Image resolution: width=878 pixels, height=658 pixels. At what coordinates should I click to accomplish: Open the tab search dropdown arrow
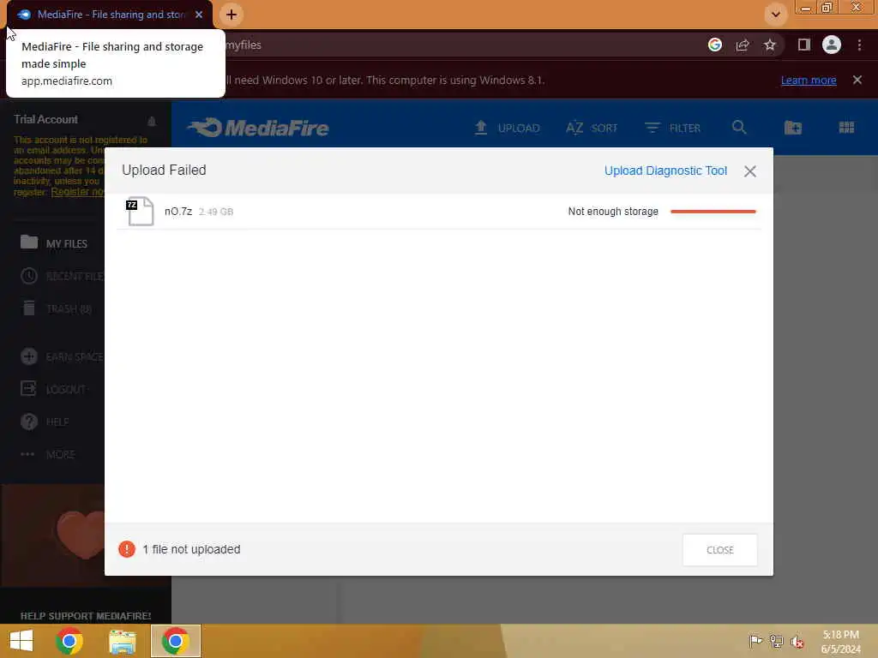(x=775, y=15)
